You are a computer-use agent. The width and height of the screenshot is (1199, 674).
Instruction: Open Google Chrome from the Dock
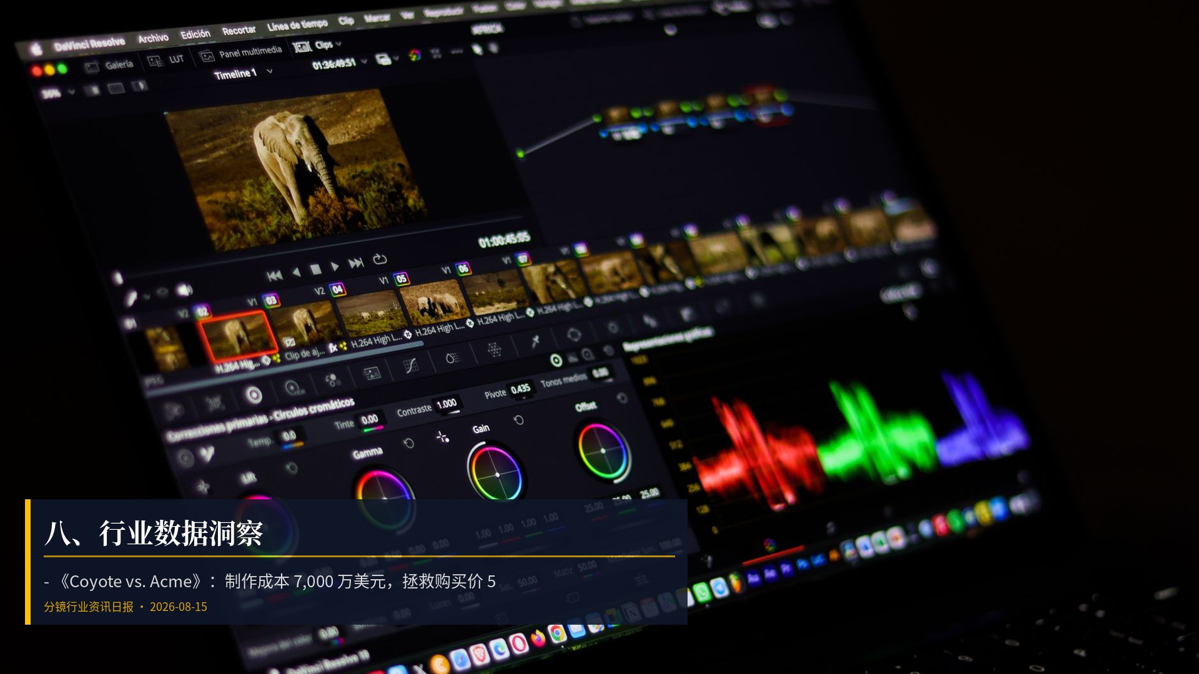tap(557, 635)
